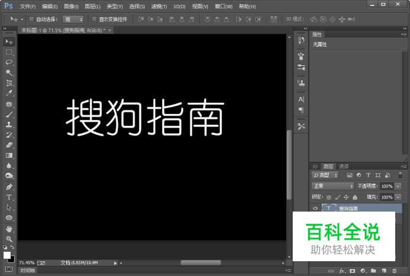This screenshot has width=410, height=276.
Task: Click the 71.45% zoom field
Action: click(27, 262)
